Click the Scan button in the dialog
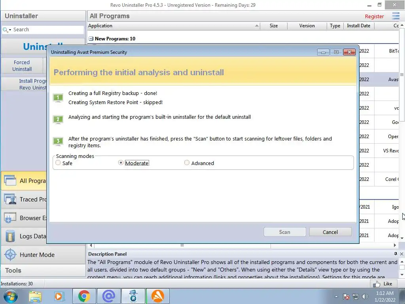The width and height of the screenshot is (405, 304). click(x=285, y=232)
